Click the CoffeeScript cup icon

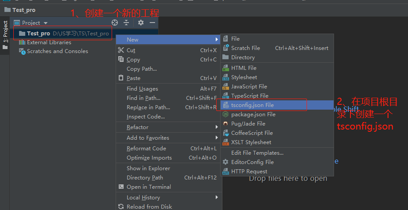pos(225,133)
